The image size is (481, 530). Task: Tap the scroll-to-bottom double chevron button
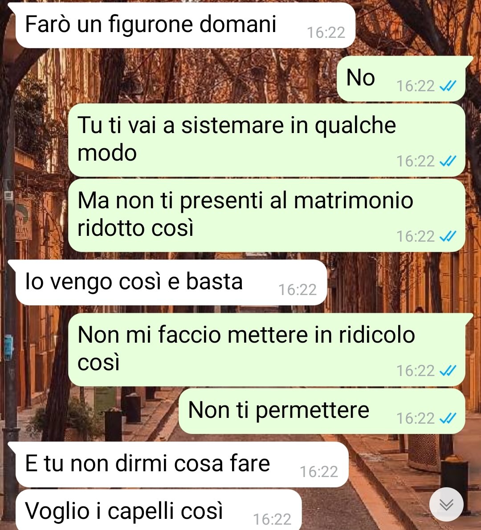click(x=446, y=504)
